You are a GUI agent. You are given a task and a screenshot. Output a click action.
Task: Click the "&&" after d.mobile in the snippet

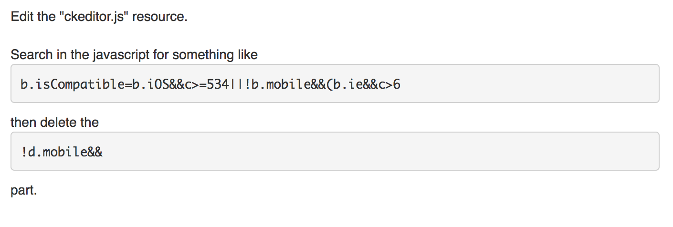tap(95, 152)
